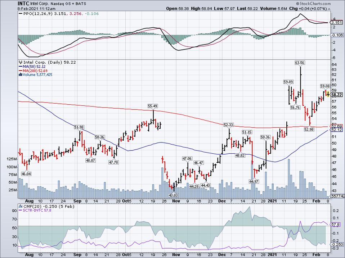
Task: Click the Last 58.22 value in header
Action: pos(248,9)
